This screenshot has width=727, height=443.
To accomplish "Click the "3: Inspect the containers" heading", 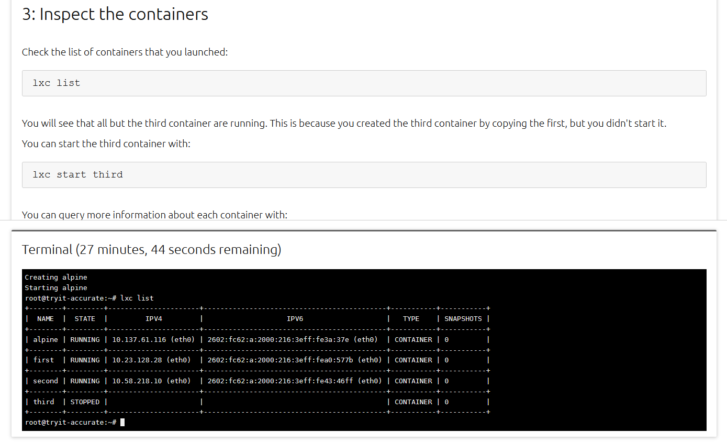I will pyautogui.click(x=115, y=14).
